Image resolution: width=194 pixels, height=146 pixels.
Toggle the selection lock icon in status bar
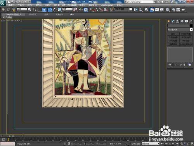point(65,144)
